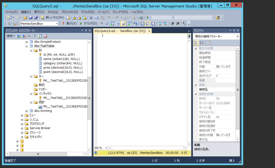Click the 実行(X) execute button
This screenshot has width=275, height=168.
(x=70, y=24)
